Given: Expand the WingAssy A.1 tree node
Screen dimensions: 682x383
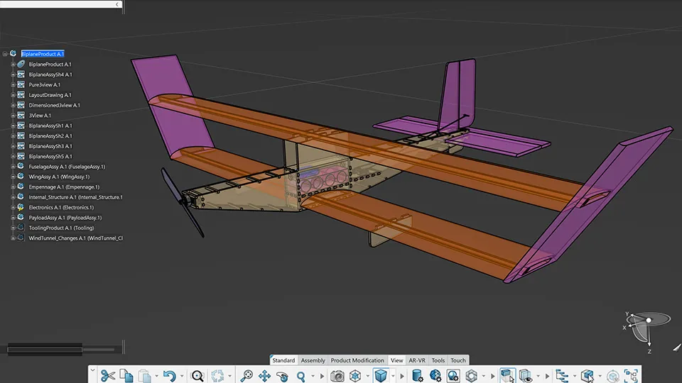Looking at the screenshot, I should (x=13, y=177).
